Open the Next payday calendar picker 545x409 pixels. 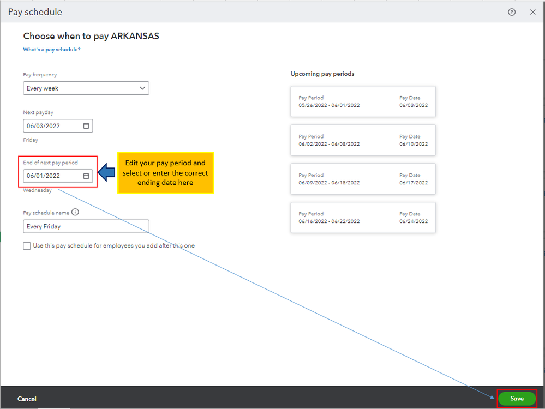(x=86, y=126)
